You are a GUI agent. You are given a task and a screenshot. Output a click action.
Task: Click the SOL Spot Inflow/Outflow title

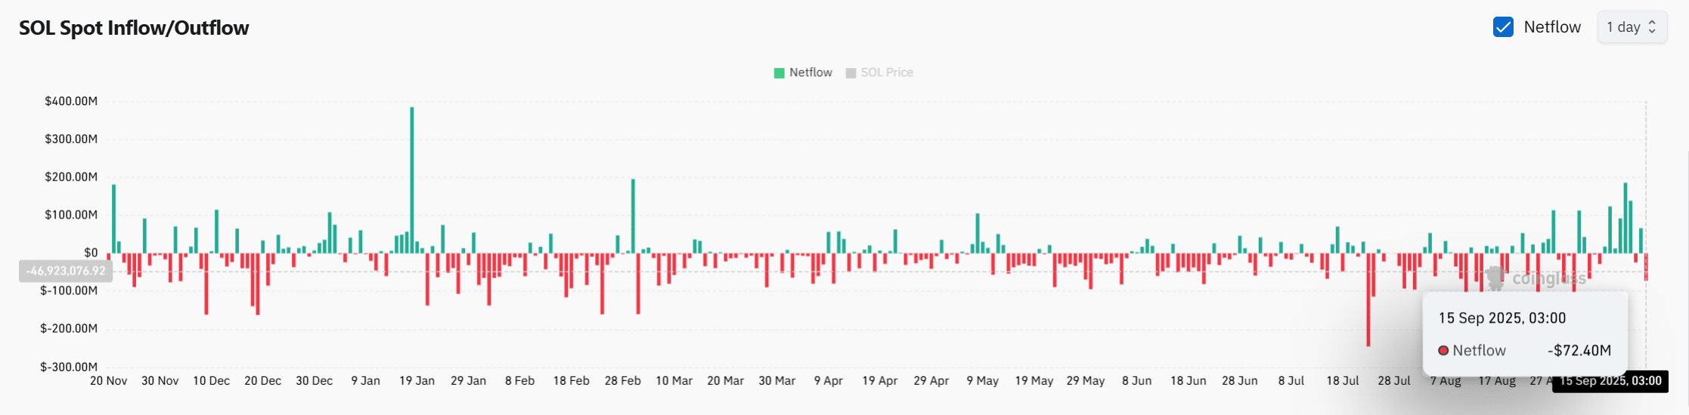coord(134,28)
